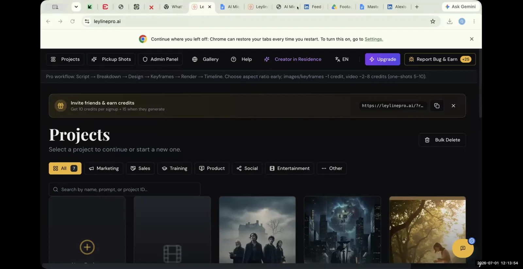Click the address bar URL leylinepro.ai
This screenshot has height=269, width=523.
point(107,21)
